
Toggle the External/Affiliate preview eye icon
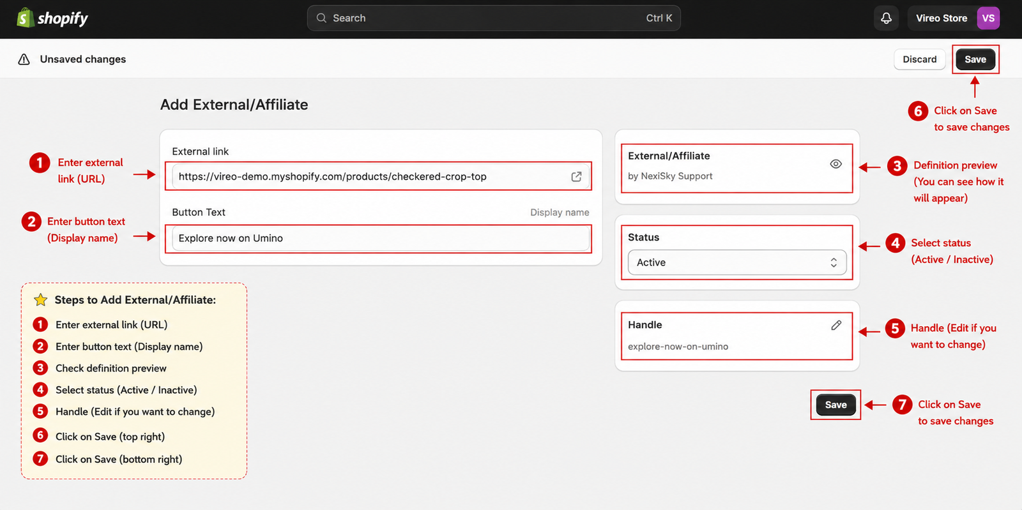tap(835, 164)
